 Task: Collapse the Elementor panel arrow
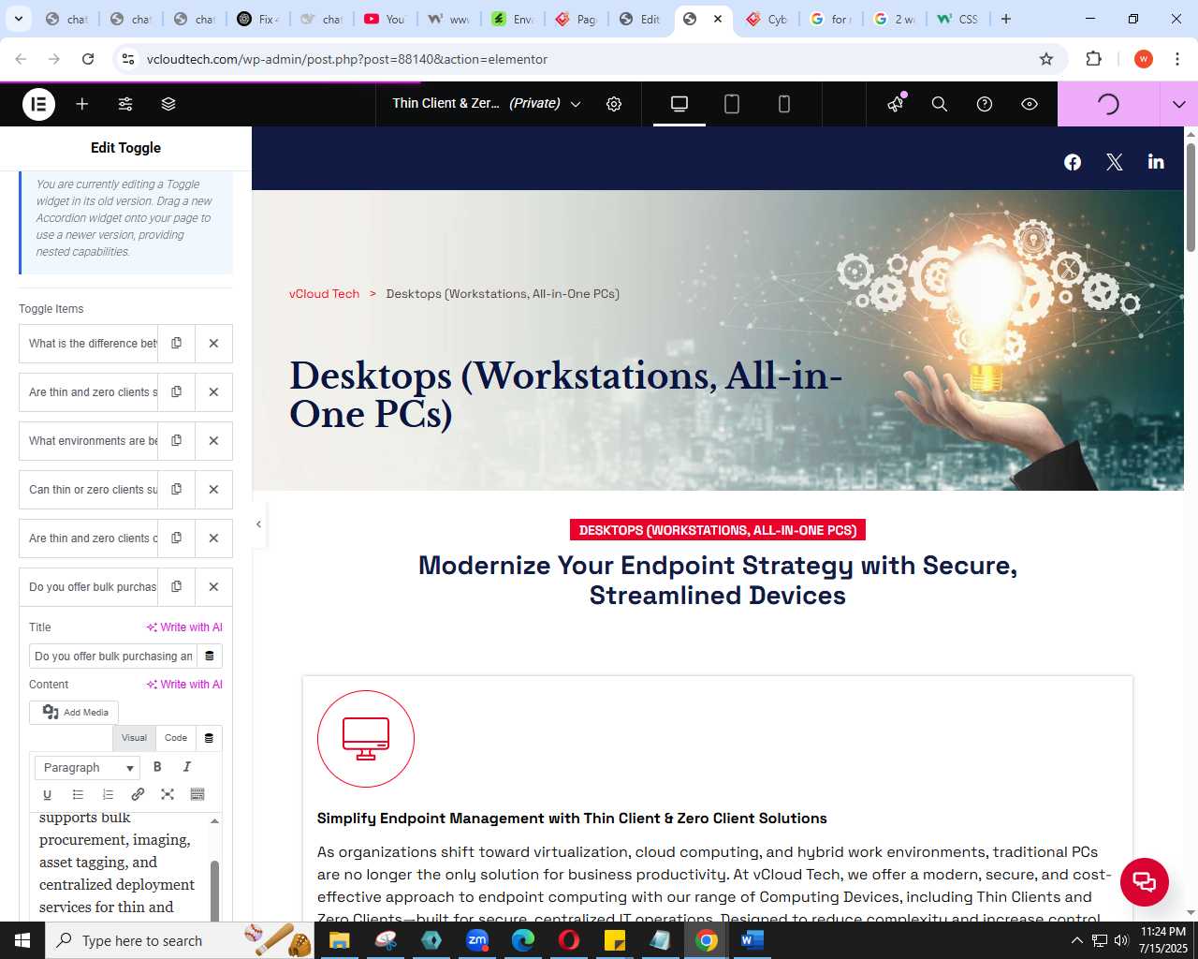tap(258, 524)
